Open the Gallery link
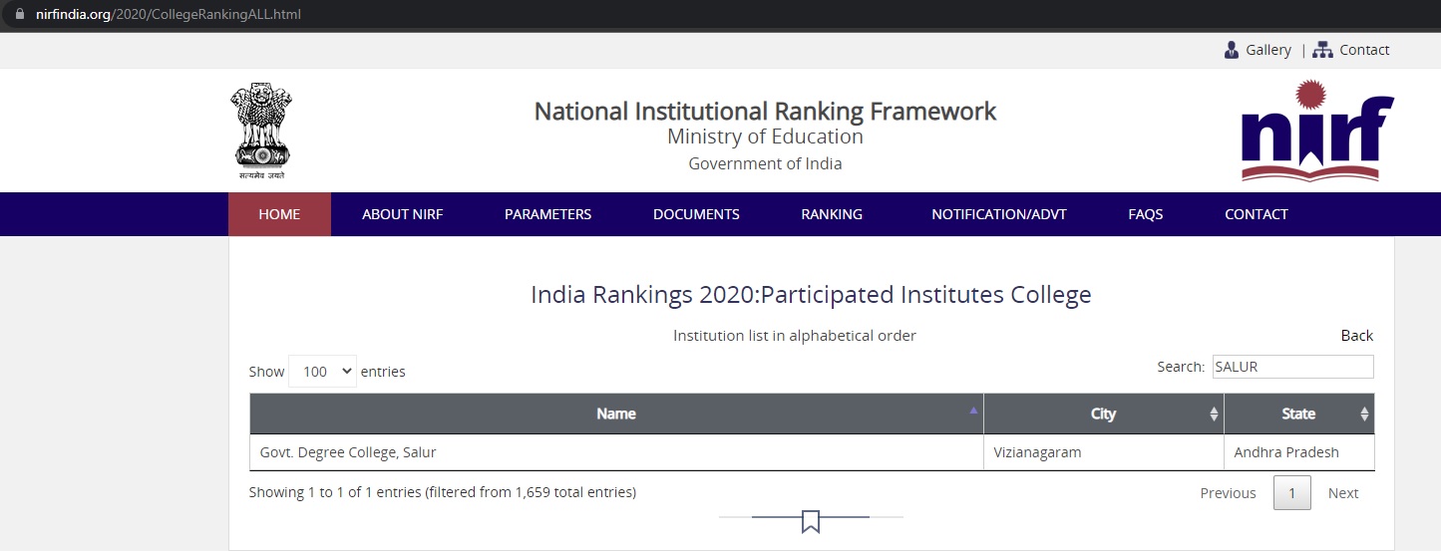Screen dimensions: 1441x551 coord(1268,50)
